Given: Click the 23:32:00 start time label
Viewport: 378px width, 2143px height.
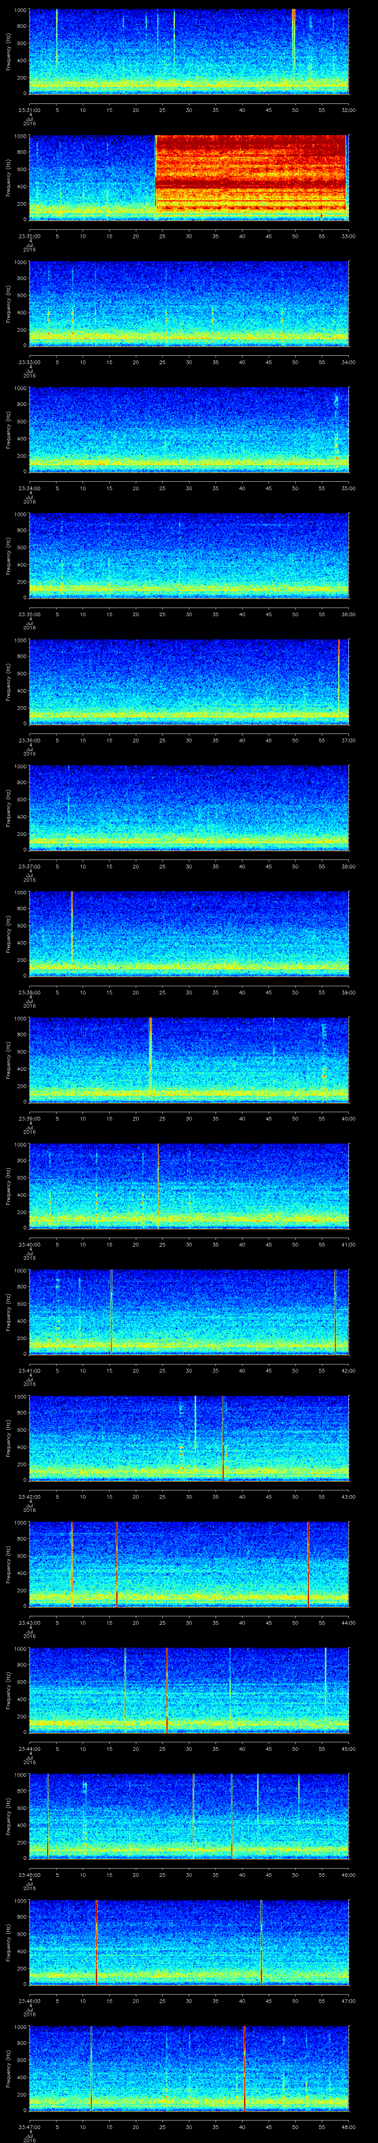Looking at the screenshot, I should coord(29,236).
